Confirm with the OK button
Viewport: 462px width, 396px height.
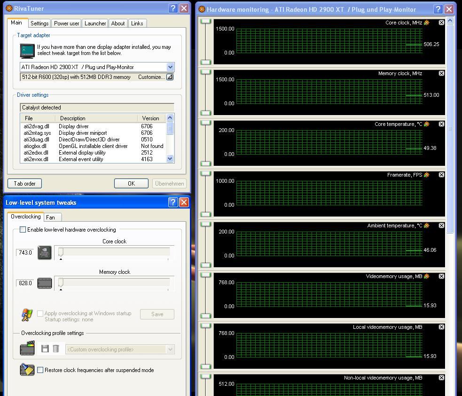(x=132, y=183)
